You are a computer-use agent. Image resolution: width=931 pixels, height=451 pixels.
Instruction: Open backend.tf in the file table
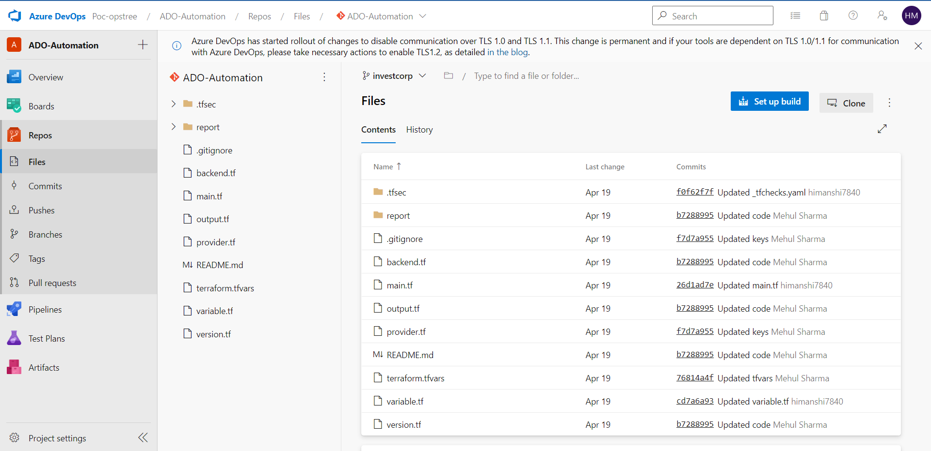[406, 262]
